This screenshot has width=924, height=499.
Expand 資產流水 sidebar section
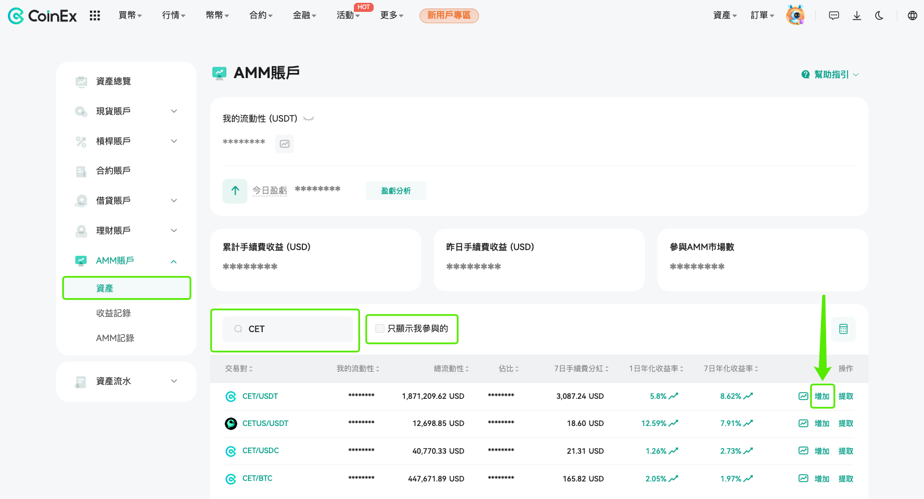click(174, 381)
